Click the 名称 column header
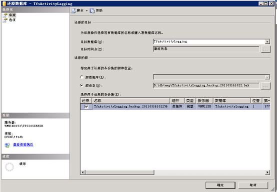277x192 pixels. point(131,101)
